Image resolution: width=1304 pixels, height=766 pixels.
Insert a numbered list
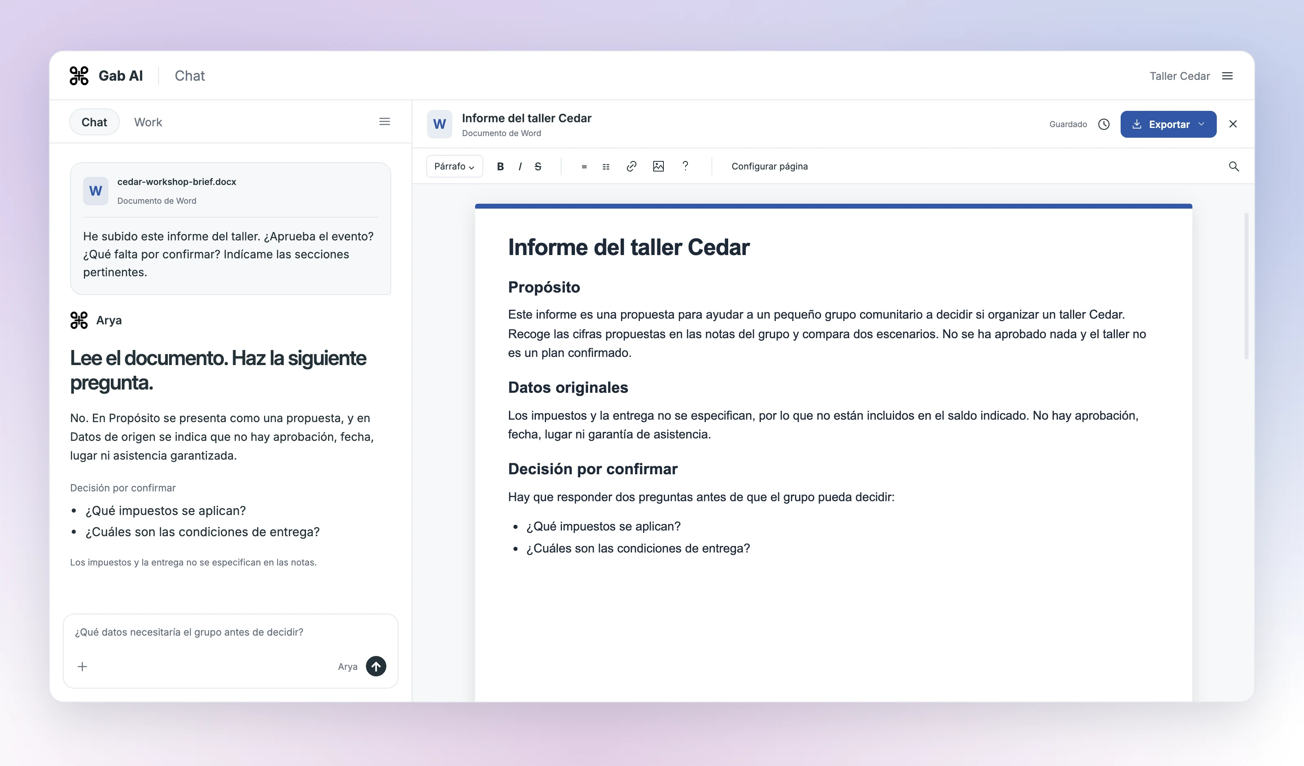pyautogui.click(x=606, y=167)
